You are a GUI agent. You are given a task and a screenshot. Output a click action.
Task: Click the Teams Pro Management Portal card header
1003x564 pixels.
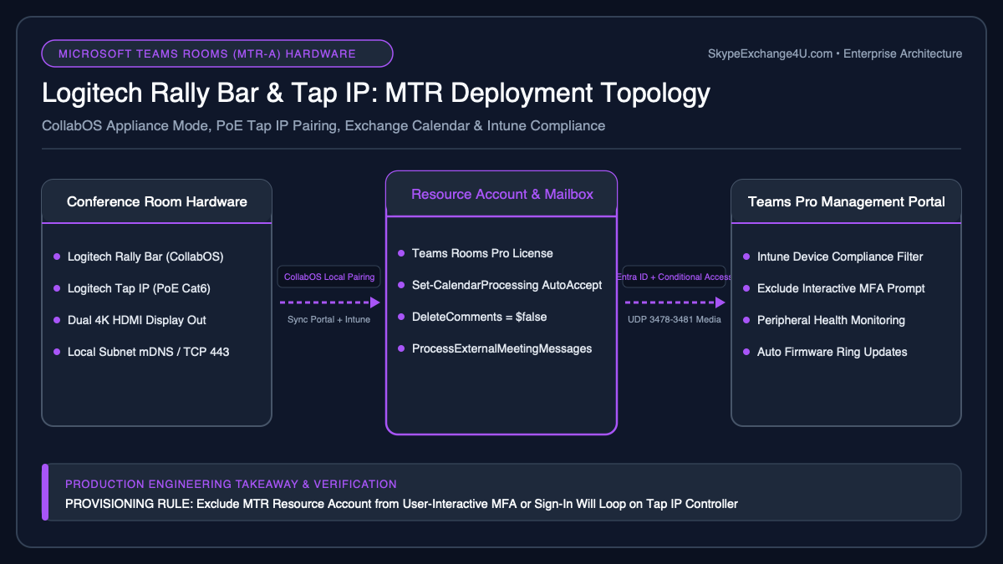pos(846,201)
